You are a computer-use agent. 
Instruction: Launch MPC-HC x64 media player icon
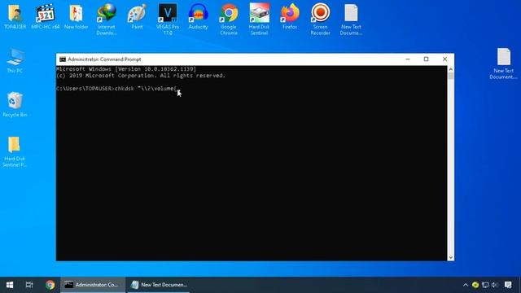46,16
